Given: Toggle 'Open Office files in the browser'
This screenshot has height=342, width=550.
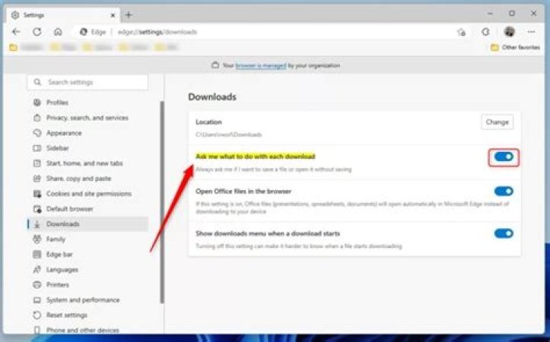Looking at the screenshot, I should coord(503,192).
